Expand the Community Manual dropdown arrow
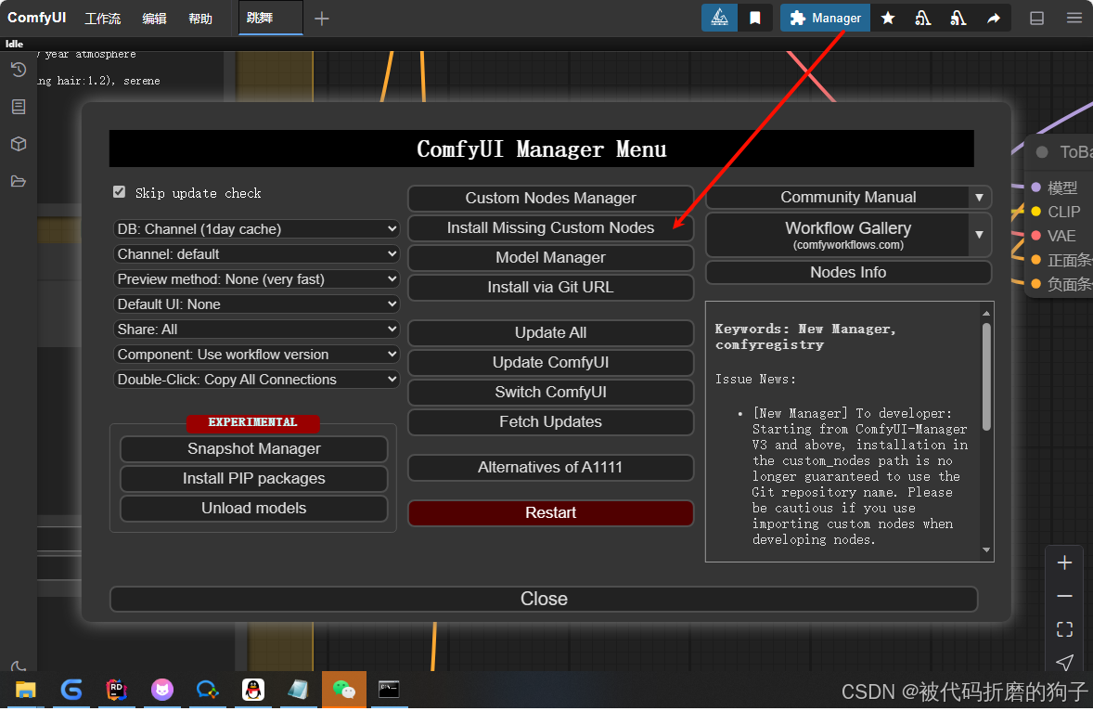 (x=980, y=198)
